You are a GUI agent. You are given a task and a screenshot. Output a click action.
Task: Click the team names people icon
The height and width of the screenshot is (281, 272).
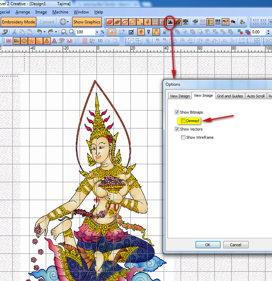pyautogui.click(x=218, y=22)
